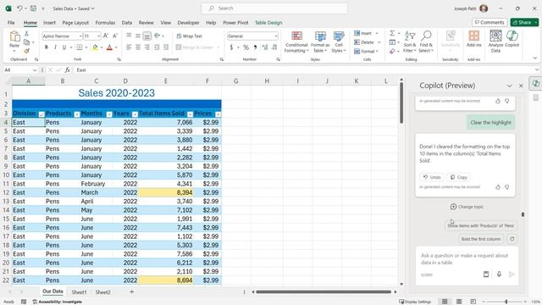Switch to the Formulas tab

coord(105,23)
